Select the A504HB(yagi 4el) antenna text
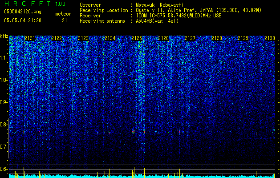Image resolution: width=280 pixels, height=178 pixels. click(x=157, y=21)
